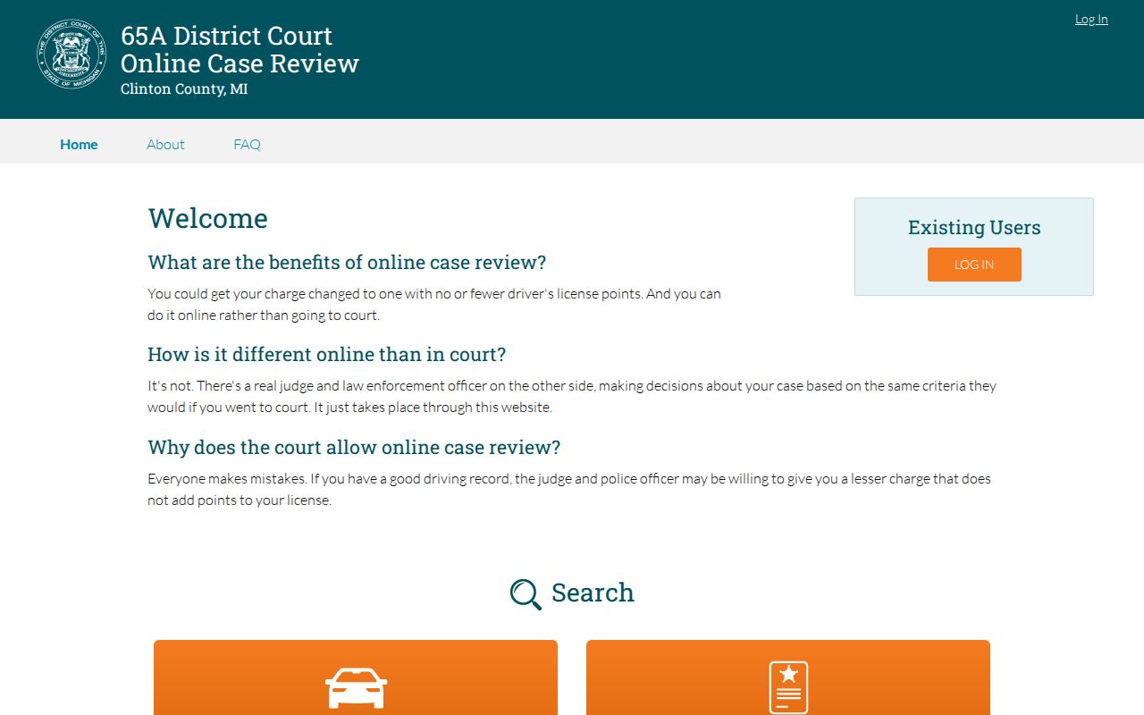Open the FAQ page
The width and height of the screenshot is (1144, 715).
pyautogui.click(x=247, y=144)
